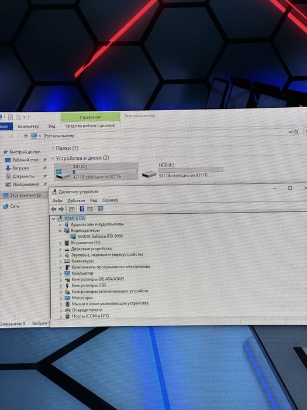Switch to the Компьютер ribbon tab in Explorer
This screenshot has width=307, height=410.
pyautogui.click(x=28, y=127)
